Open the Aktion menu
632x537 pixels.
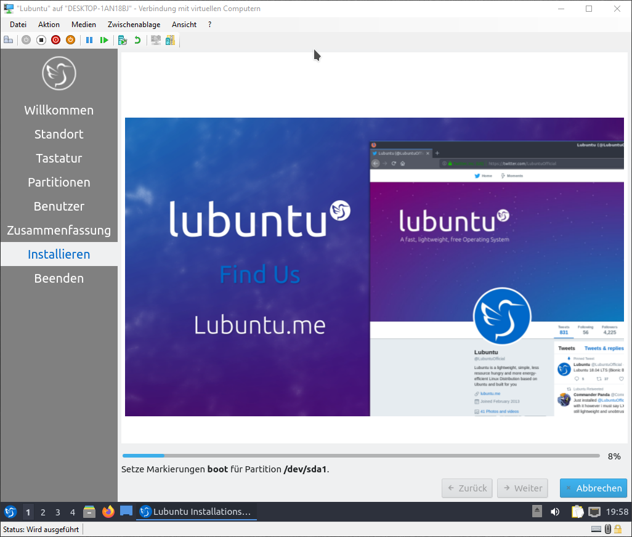coord(49,25)
